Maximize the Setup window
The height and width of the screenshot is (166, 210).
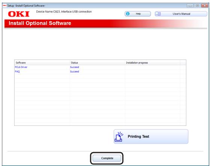tap(197, 6)
